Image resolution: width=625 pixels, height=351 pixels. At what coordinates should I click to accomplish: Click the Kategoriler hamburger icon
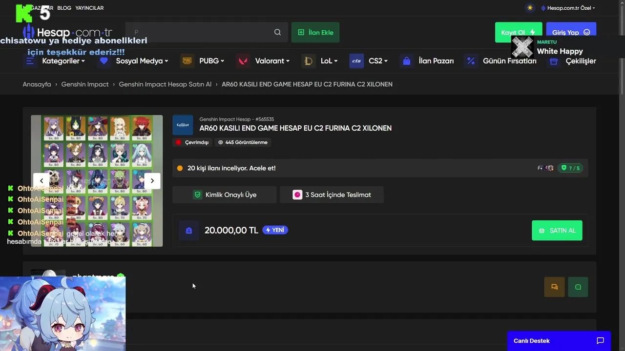click(30, 61)
